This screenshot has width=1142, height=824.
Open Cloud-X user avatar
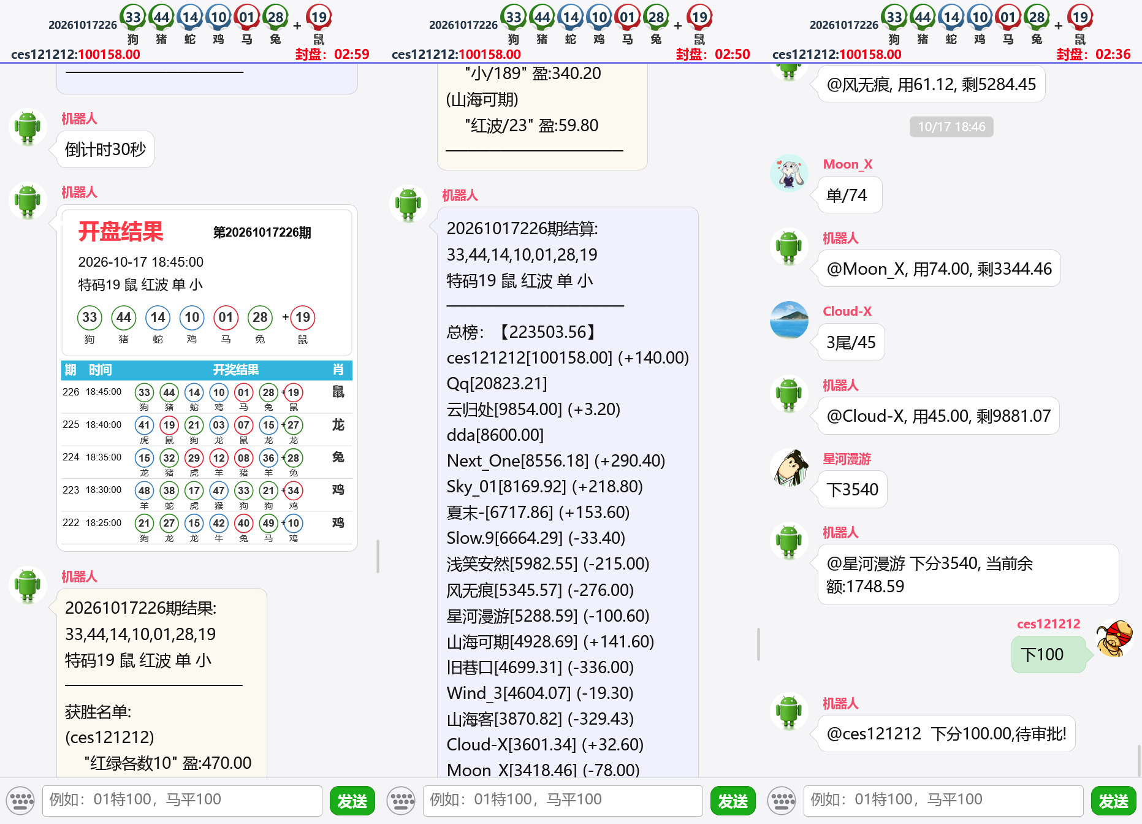tap(789, 320)
